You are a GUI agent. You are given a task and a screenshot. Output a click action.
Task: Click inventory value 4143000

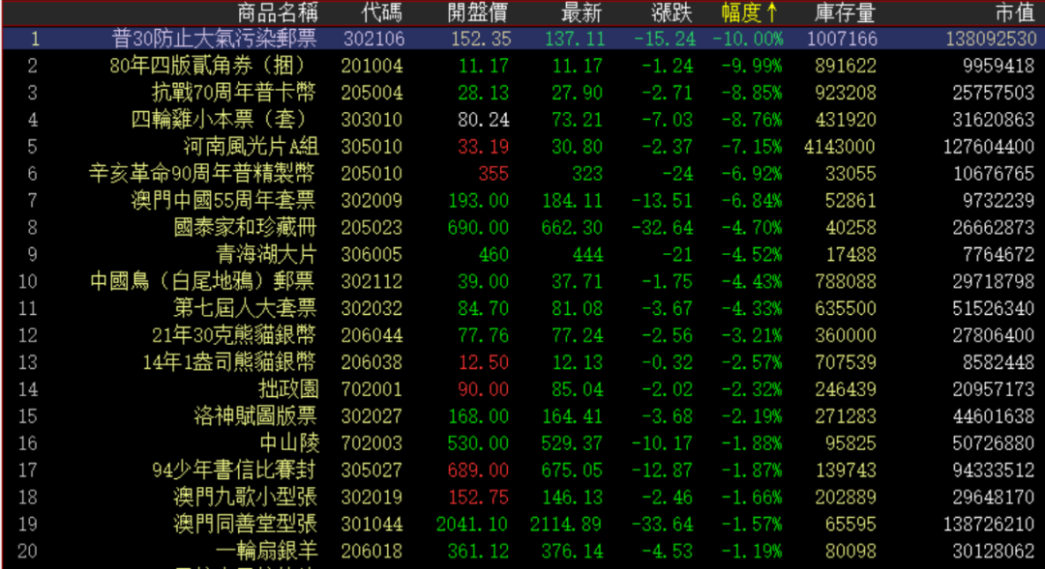(x=840, y=147)
